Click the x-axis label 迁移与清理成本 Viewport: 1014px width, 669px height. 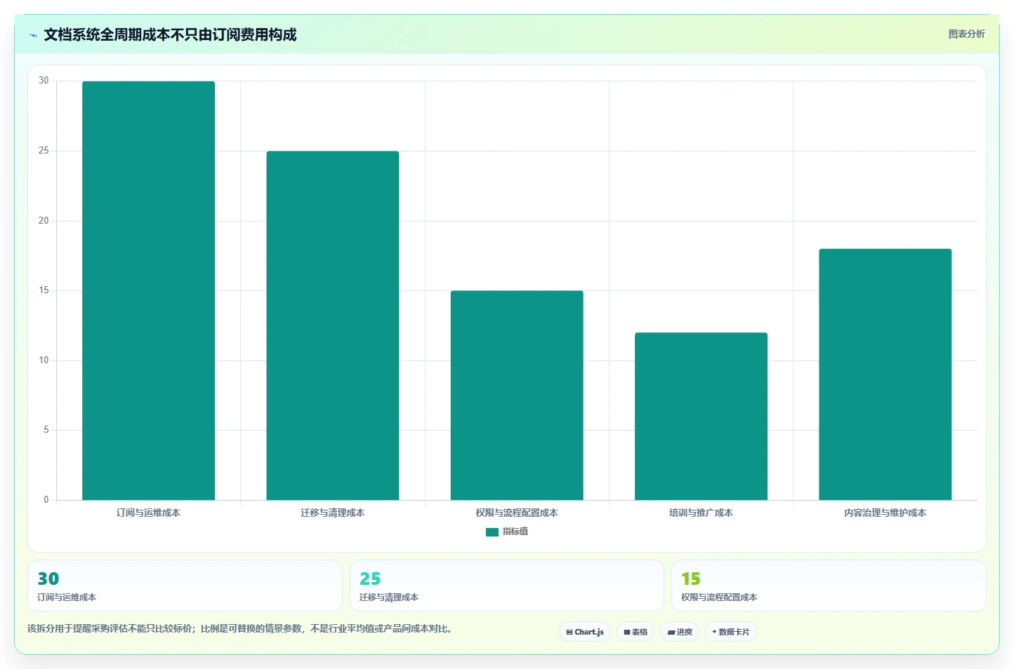coord(333,513)
